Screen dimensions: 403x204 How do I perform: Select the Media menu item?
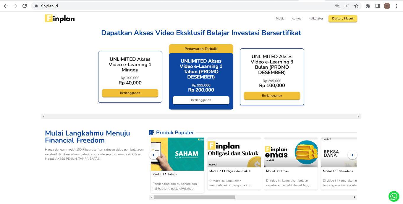point(280,18)
